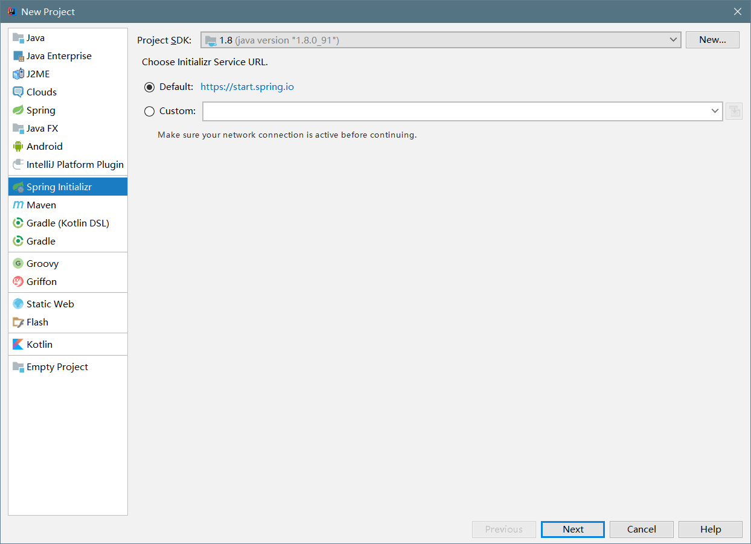
Task: Click the network connection reminder text
Action: click(x=287, y=135)
